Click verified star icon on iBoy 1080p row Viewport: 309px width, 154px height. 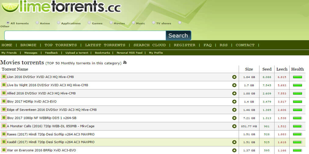[x=234, y=118]
